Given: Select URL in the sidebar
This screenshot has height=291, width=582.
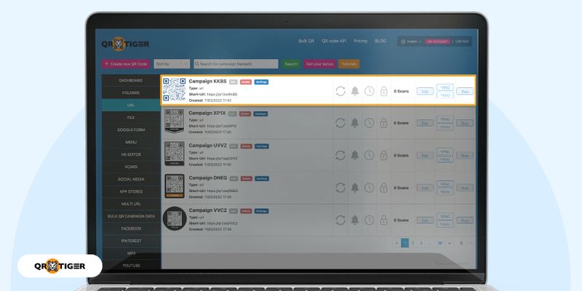Looking at the screenshot, I should point(131,105).
